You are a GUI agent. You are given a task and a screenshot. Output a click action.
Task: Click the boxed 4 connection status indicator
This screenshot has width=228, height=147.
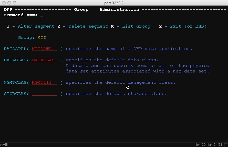2,145
